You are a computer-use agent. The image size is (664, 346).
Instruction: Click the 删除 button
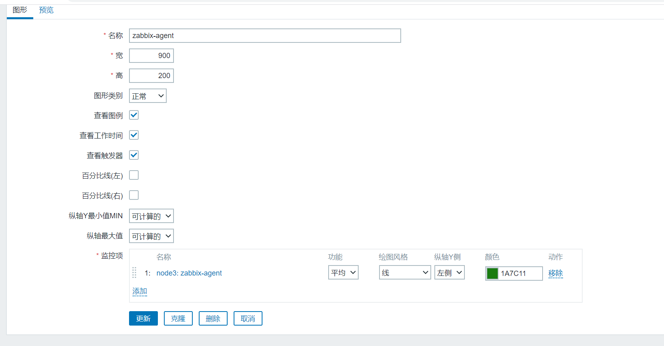pyautogui.click(x=213, y=318)
